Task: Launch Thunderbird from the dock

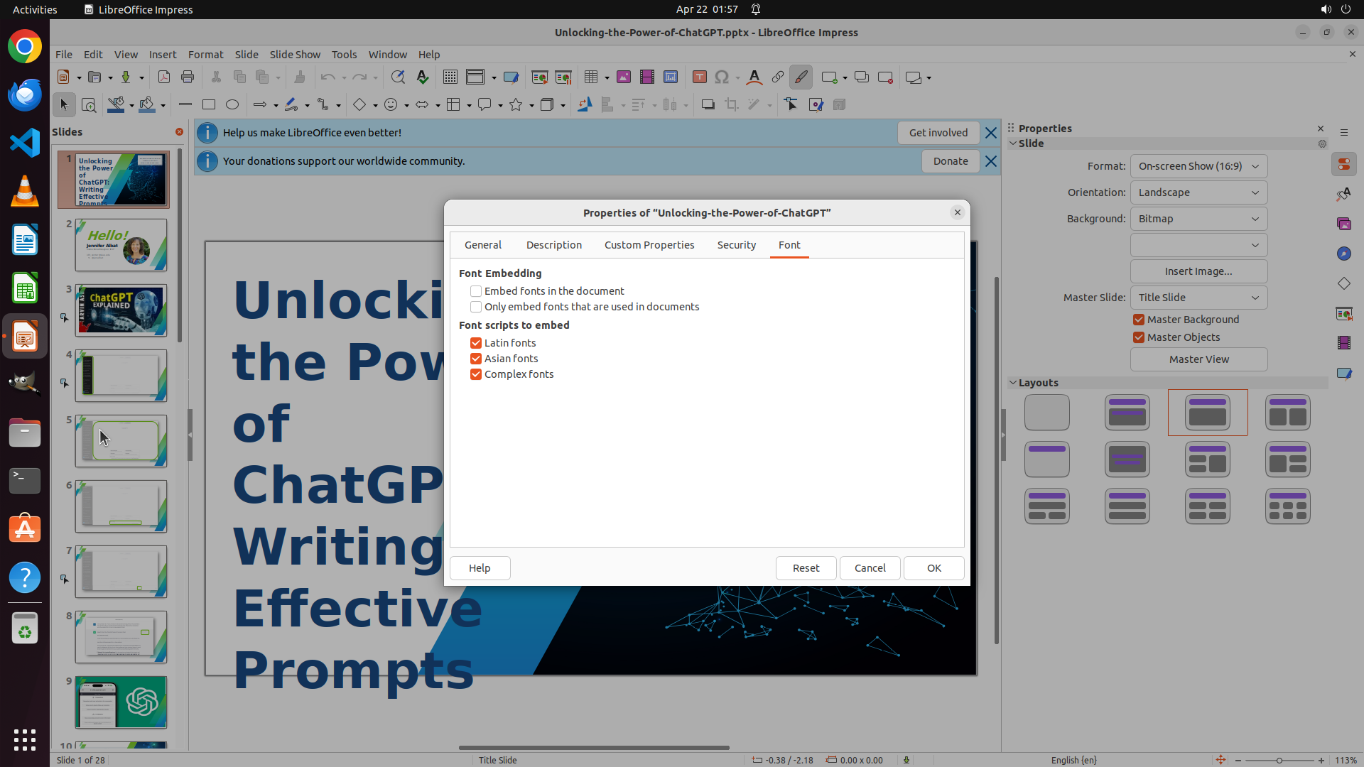Action: (x=25, y=95)
